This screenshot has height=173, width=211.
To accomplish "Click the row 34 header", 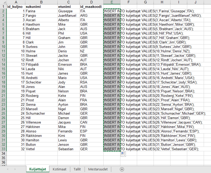I will (3, 154).
